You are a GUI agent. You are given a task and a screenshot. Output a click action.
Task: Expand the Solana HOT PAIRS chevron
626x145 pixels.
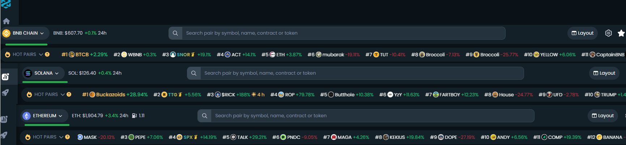[63, 95]
